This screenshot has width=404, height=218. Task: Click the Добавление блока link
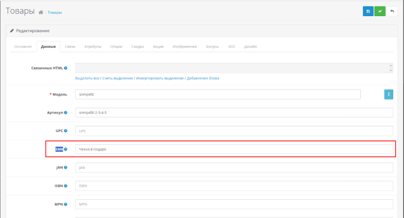tap(203, 78)
